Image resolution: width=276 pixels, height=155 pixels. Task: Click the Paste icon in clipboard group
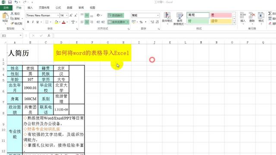click(x=5, y=16)
